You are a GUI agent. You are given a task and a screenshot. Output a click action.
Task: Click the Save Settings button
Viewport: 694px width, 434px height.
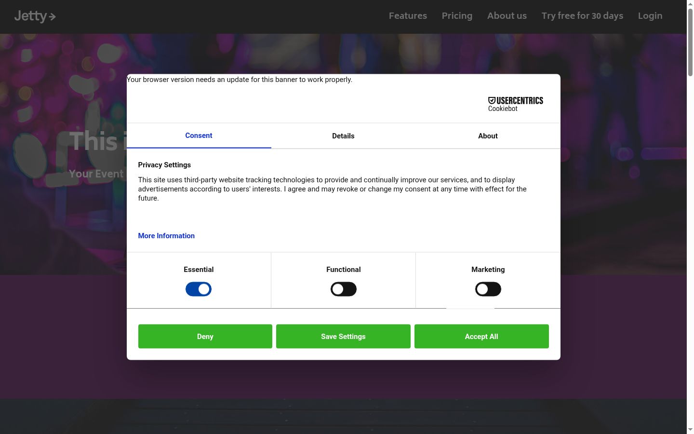(x=343, y=336)
